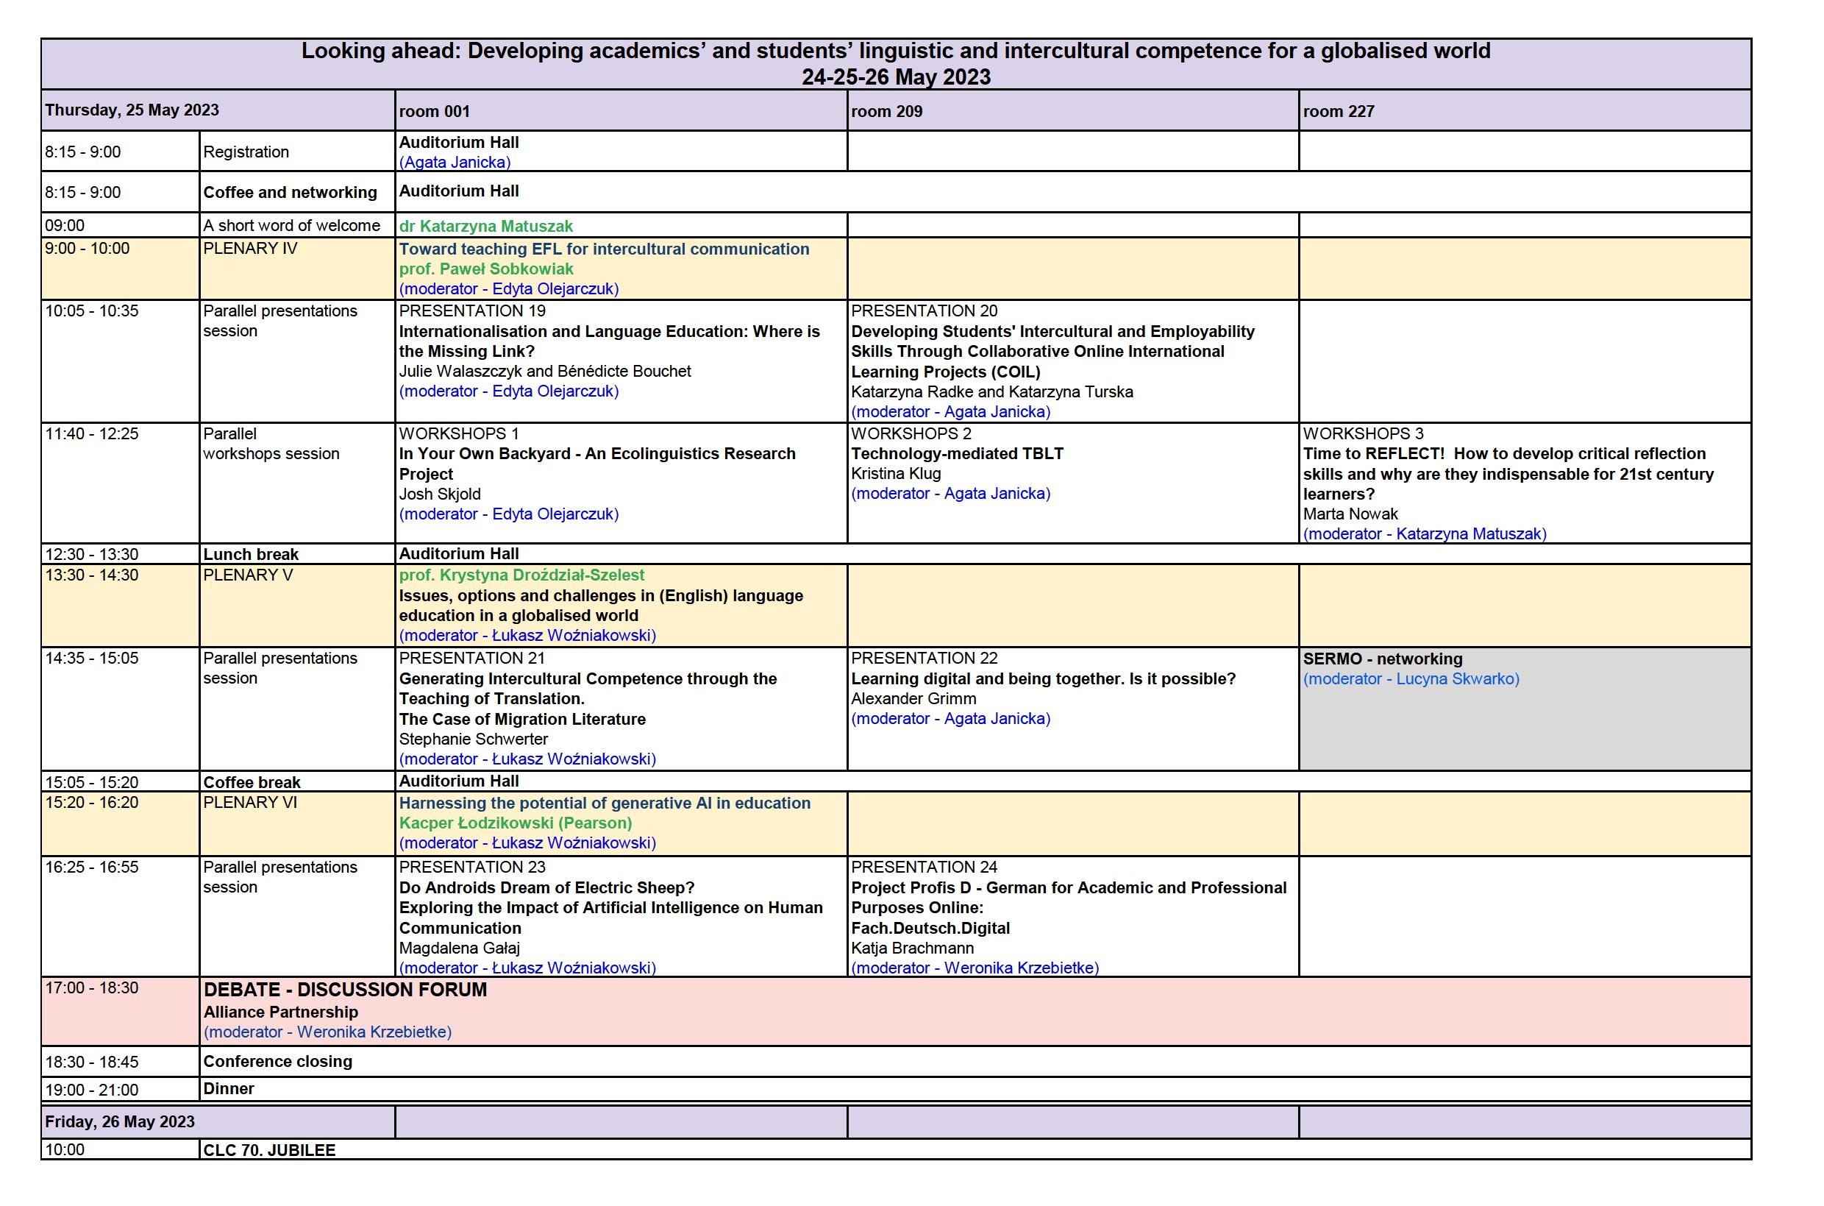
Task: Click the time cell '11:40 - 12:25'
Action: click(x=120, y=483)
